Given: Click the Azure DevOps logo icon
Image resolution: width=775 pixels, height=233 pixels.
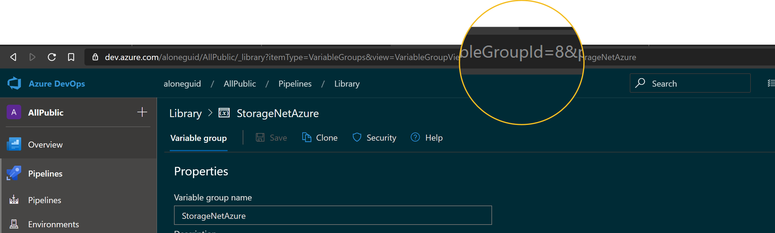Looking at the screenshot, I should pyautogui.click(x=14, y=83).
